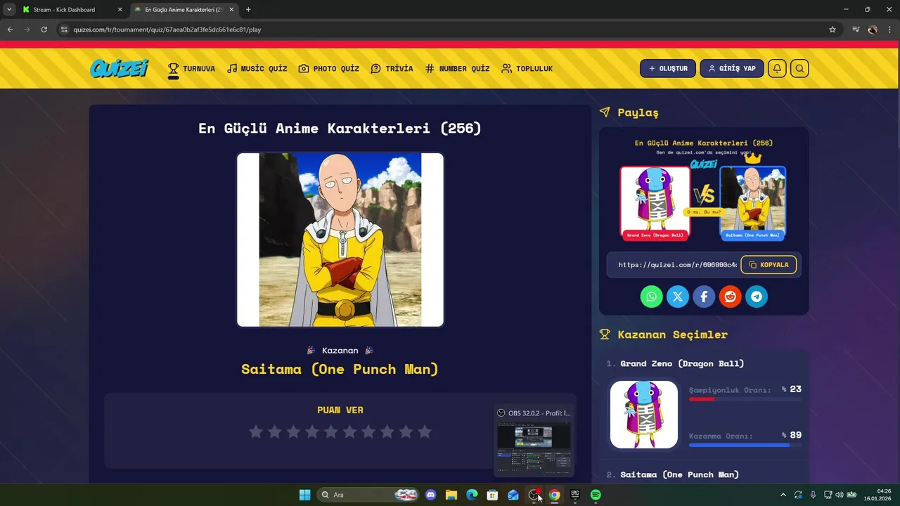Rate with the seventh star

coord(368,432)
